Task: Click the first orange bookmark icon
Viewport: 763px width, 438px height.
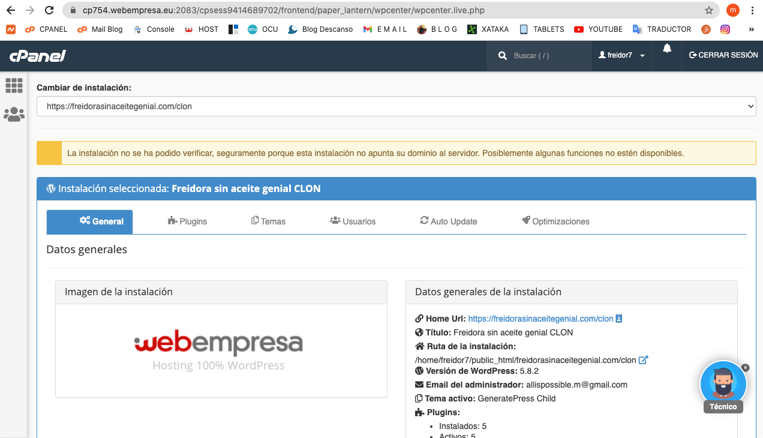Action: coord(10,29)
